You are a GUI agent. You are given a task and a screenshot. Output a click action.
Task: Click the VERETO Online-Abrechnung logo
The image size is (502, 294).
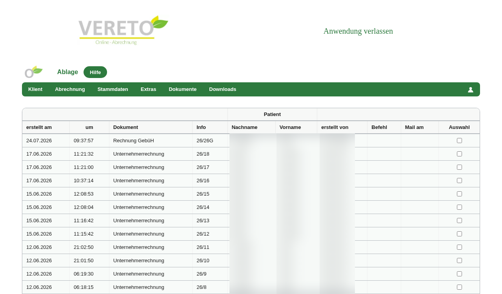coord(123,31)
